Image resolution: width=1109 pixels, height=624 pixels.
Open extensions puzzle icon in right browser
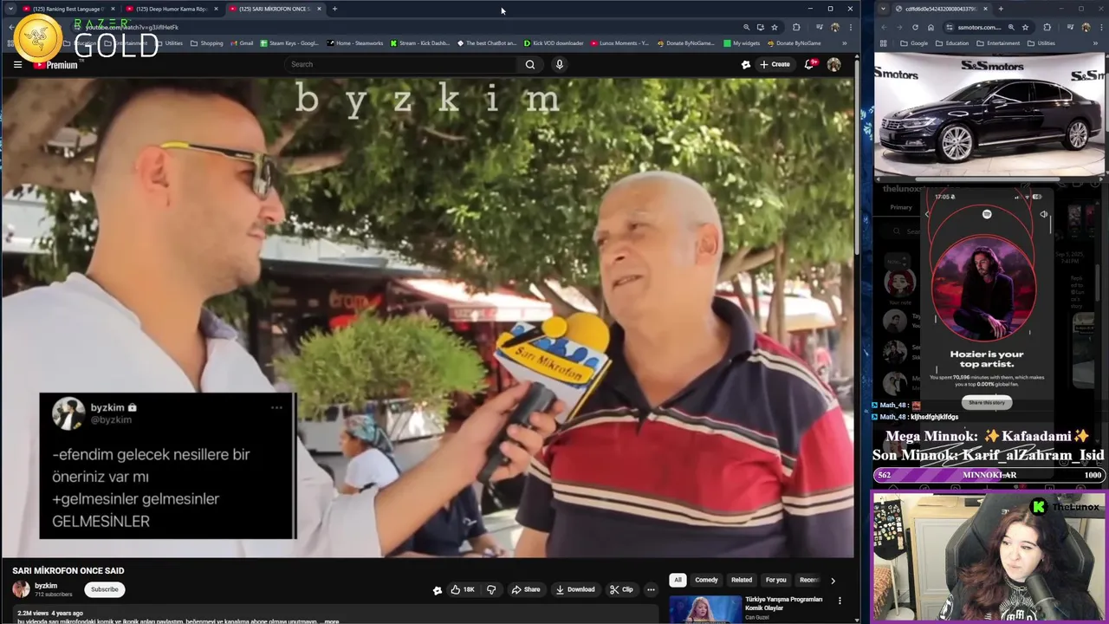tap(1047, 27)
